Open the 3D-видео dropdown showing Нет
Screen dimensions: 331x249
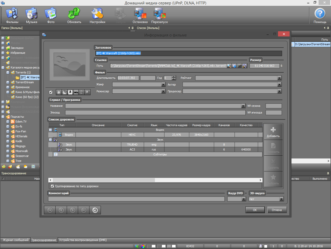(x=281, y=199)
